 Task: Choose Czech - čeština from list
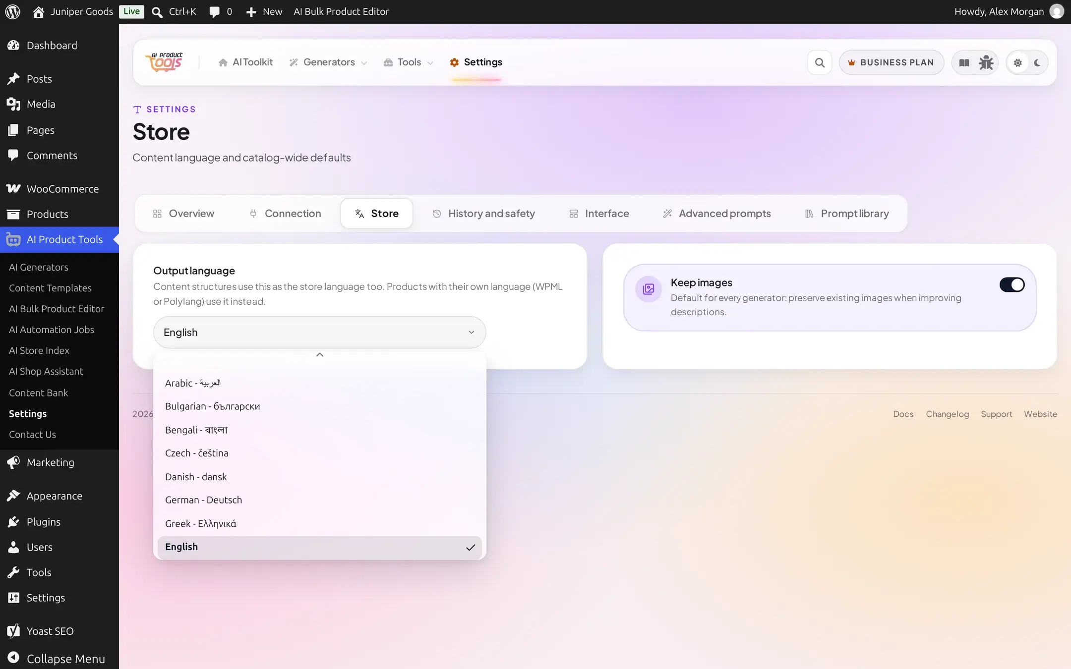(319, 453)
